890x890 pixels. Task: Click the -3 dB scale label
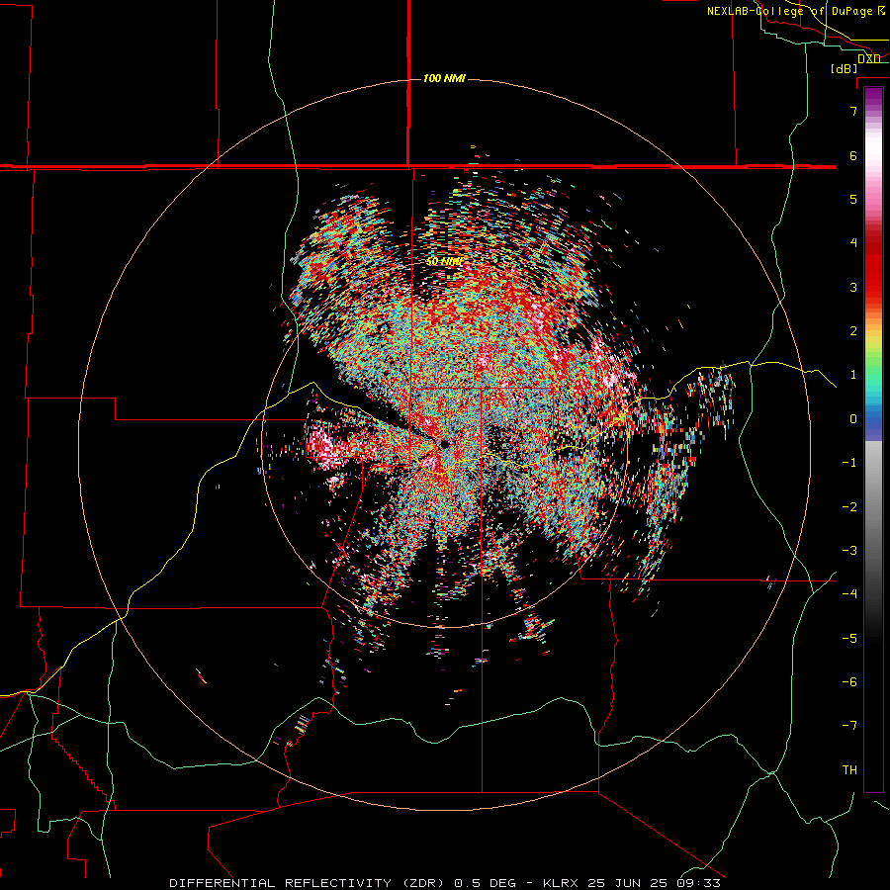pyautogui.click(x=849, y=551)
